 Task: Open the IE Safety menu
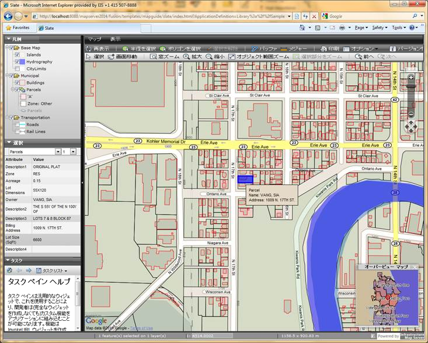(x=380, y=27)
